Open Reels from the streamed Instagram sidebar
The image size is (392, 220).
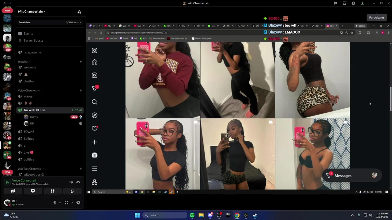[95, 75]
